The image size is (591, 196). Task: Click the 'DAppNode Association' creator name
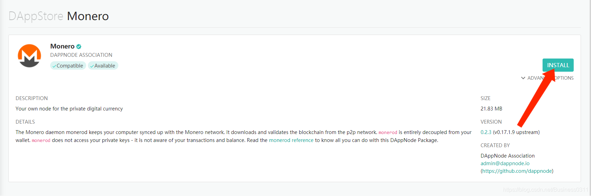tap(508, 156)
